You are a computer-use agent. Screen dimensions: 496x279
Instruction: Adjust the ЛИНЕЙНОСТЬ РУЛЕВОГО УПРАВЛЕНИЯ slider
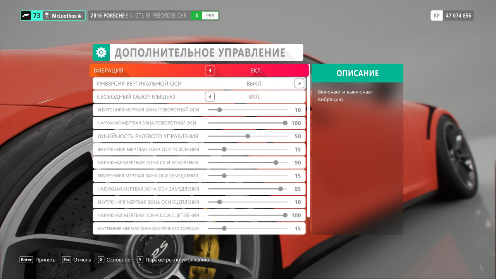tap(247, 136)
